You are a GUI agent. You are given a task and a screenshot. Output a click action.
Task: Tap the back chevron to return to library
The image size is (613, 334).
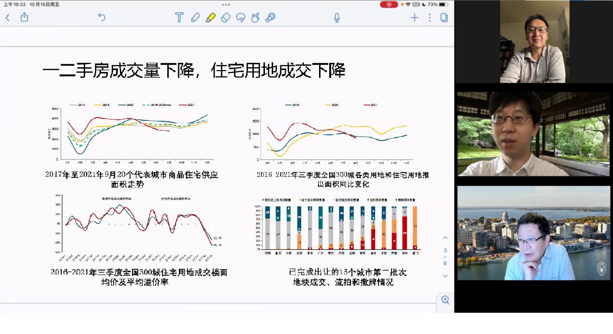pos(7,16)
